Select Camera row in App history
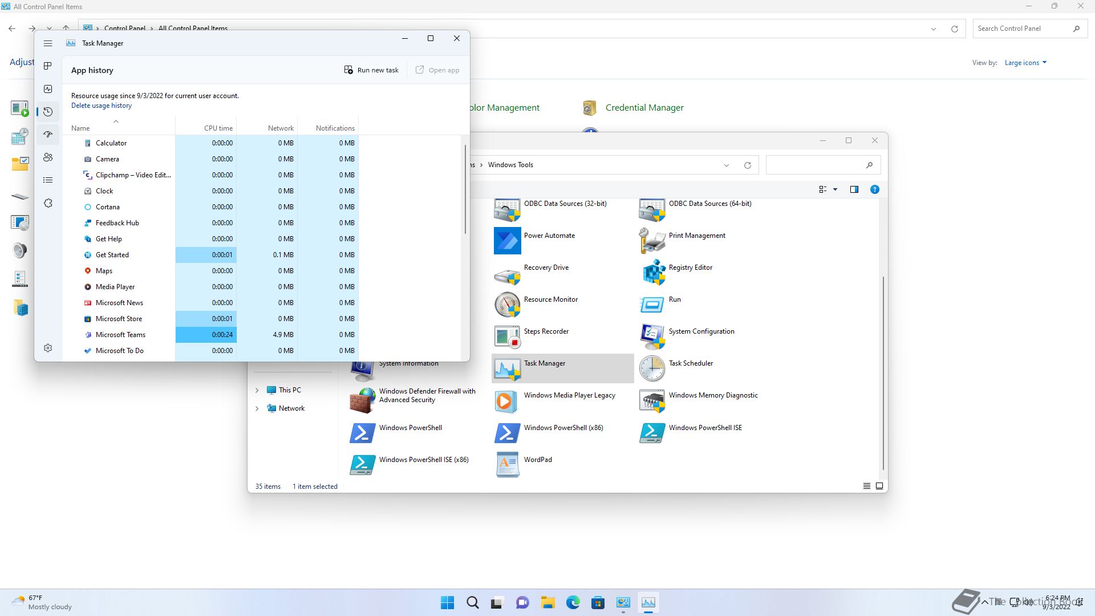The height and width of the screenshot is (616, 1095). click(x=210, y=159)
